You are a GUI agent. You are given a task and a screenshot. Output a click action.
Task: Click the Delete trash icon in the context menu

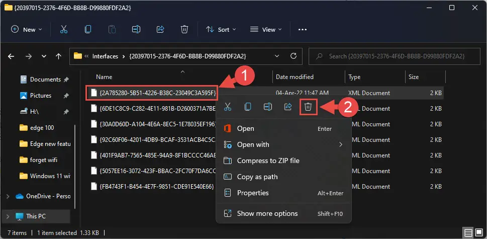tap(308, 107)
